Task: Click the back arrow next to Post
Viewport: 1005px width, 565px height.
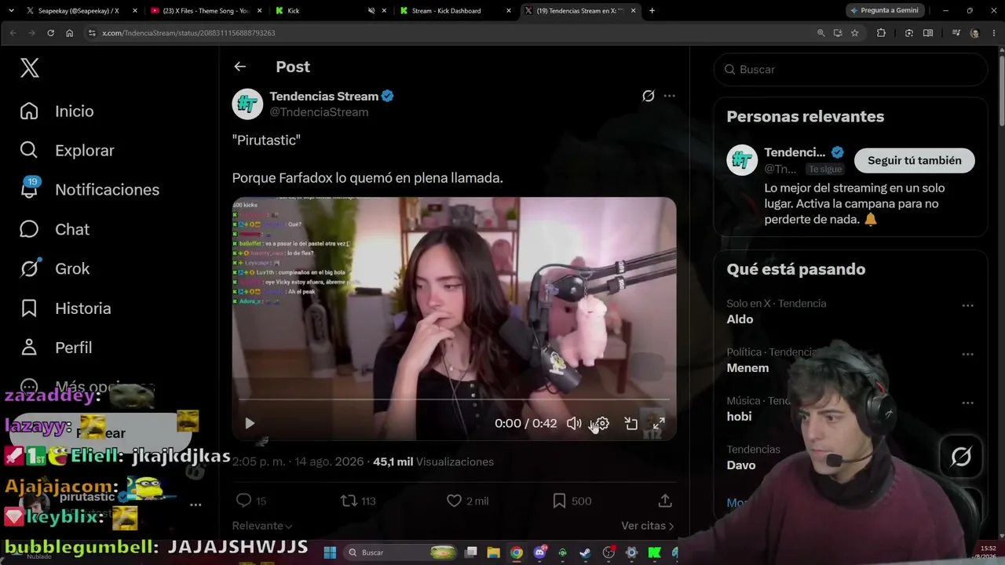Action: coord(240,67)
